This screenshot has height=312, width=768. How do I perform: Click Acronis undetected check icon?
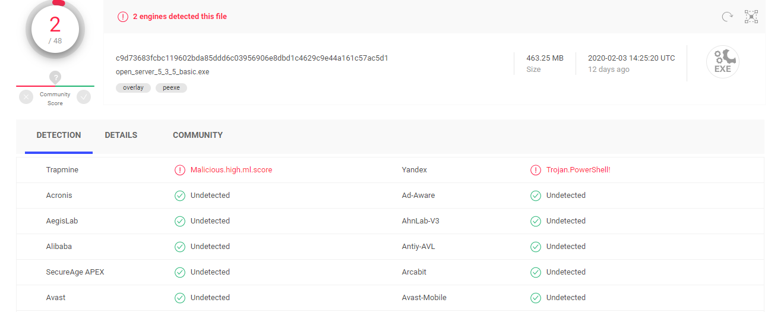pos(179,196)
